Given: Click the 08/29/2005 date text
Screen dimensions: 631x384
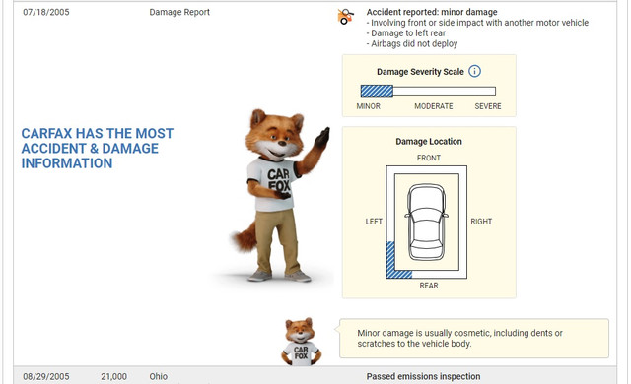Looking at the screenshot, I should [x=46, y=377].
